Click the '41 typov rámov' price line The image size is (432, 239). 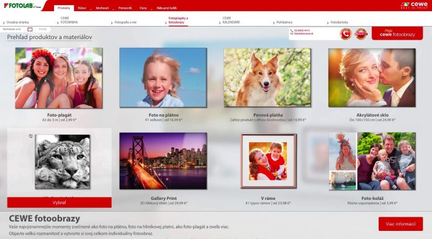click(x=268, y=203)
